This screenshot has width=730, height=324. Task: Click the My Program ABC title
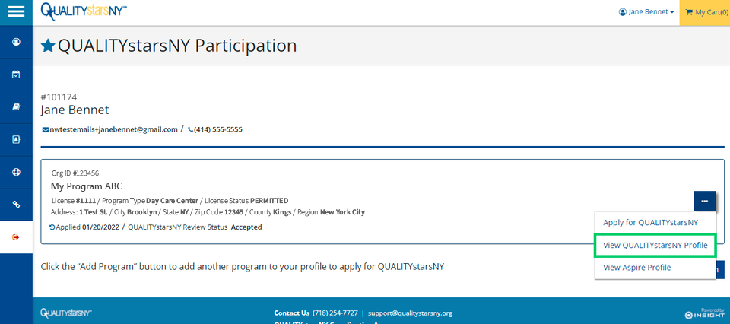87,186
